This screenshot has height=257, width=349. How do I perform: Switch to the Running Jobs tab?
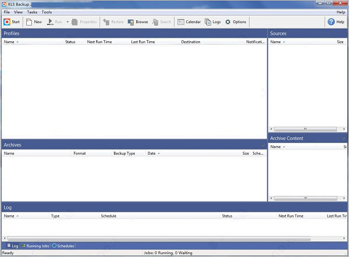point(35,246)
